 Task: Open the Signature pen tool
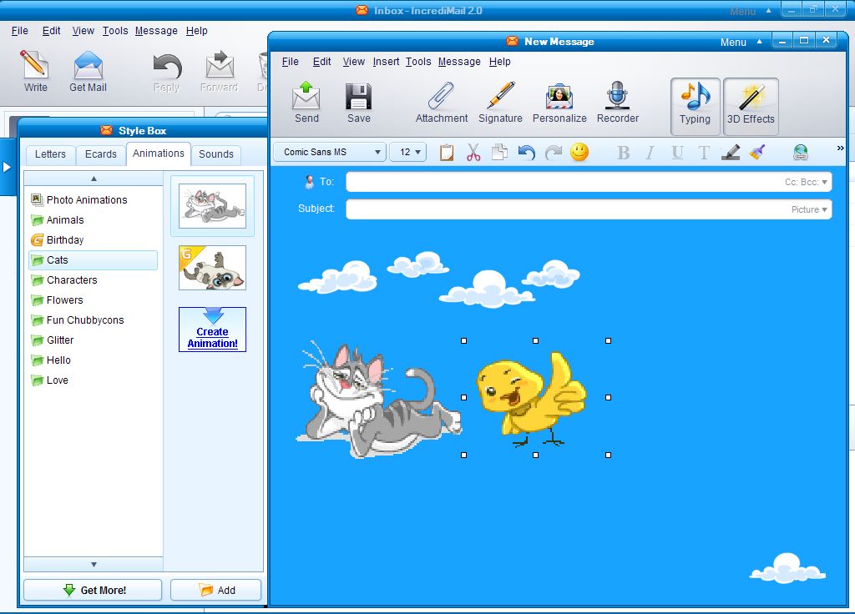click(500, 103)
